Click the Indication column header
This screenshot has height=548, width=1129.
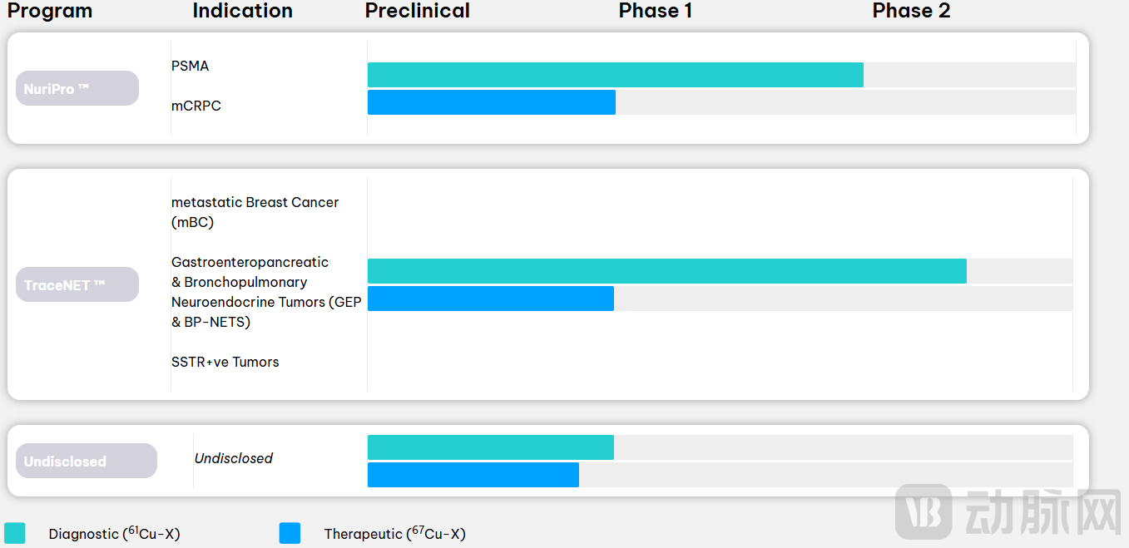(x=242, y=11)
